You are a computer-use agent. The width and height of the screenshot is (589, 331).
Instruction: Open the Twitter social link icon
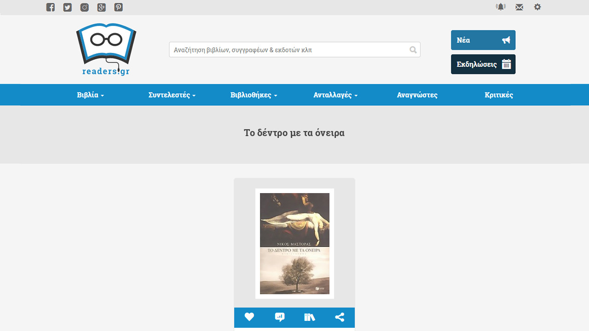(x=68, y=7)
